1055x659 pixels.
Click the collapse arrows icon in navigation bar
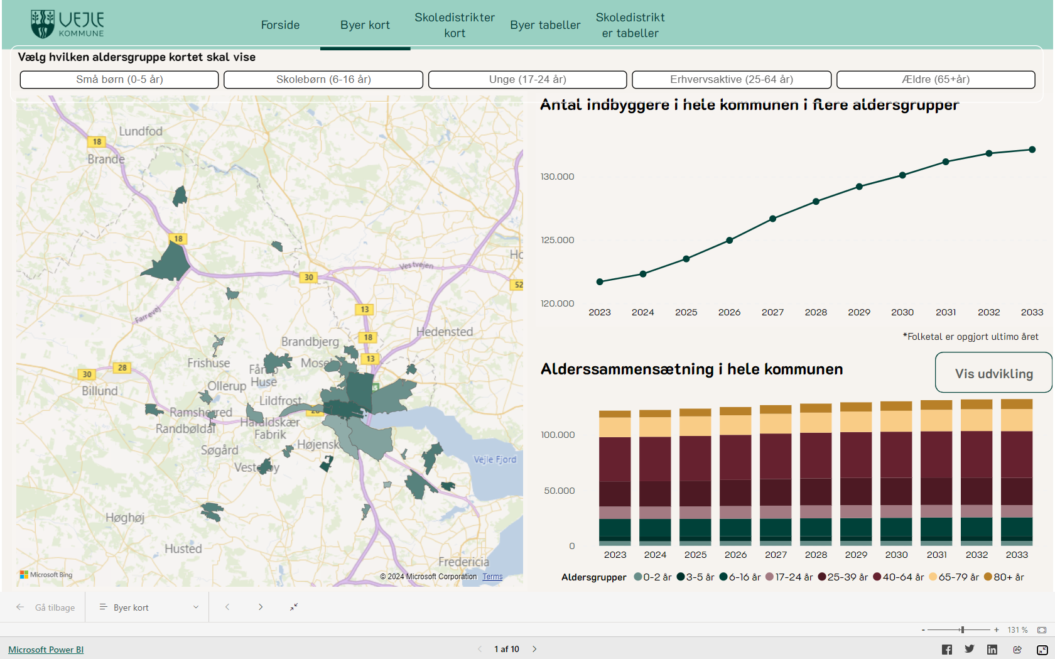click(x=294, y=607)
